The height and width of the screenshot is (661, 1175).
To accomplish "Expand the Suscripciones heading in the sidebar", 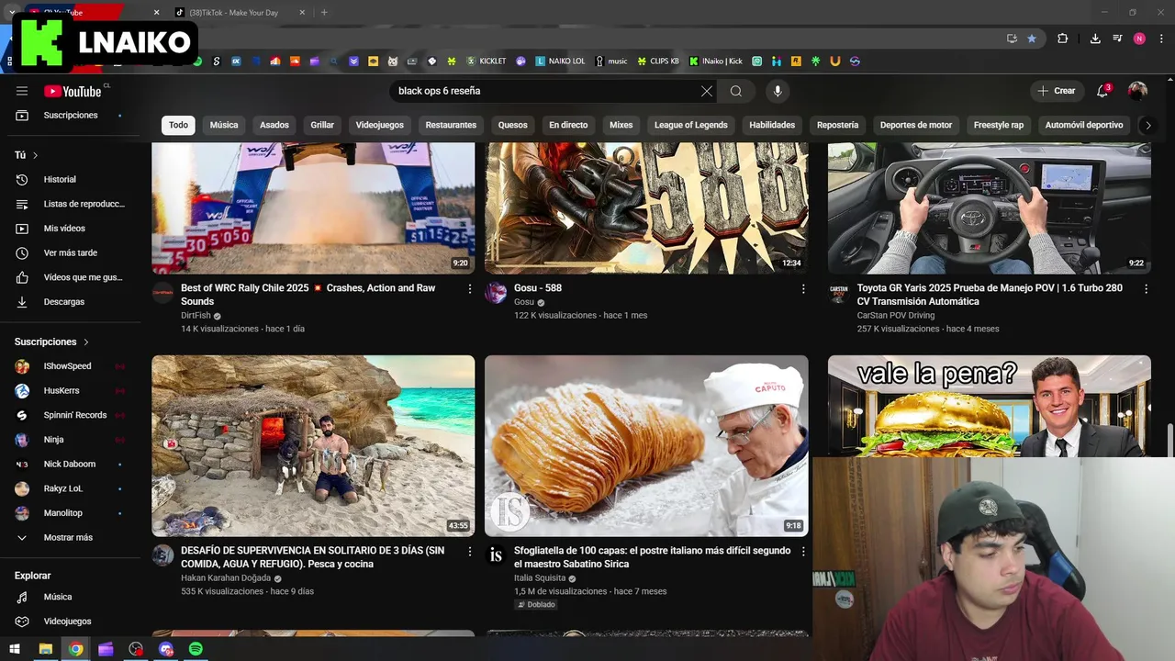I will pyautogui.click(x=52, y=342).
